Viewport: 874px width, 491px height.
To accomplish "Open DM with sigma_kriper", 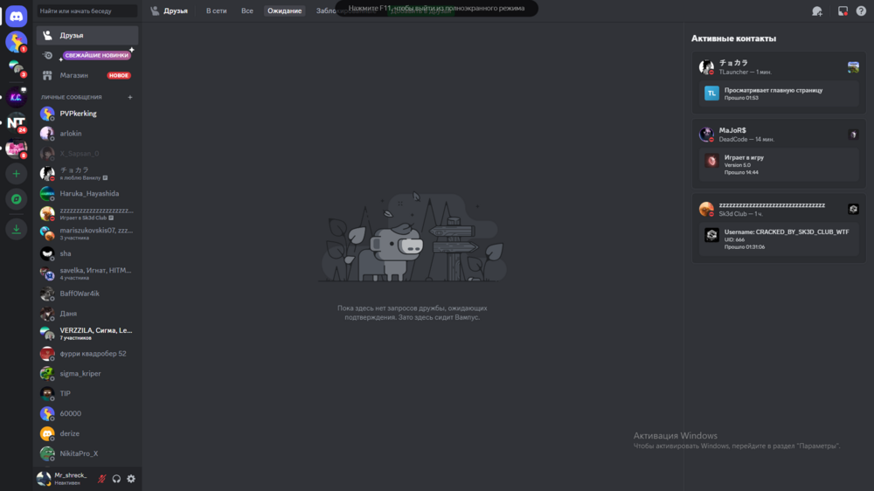I will click(x=87, y=374).
